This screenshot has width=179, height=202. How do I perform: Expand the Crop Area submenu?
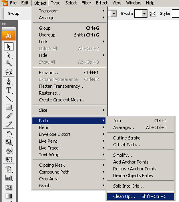[x=69, y=179]
